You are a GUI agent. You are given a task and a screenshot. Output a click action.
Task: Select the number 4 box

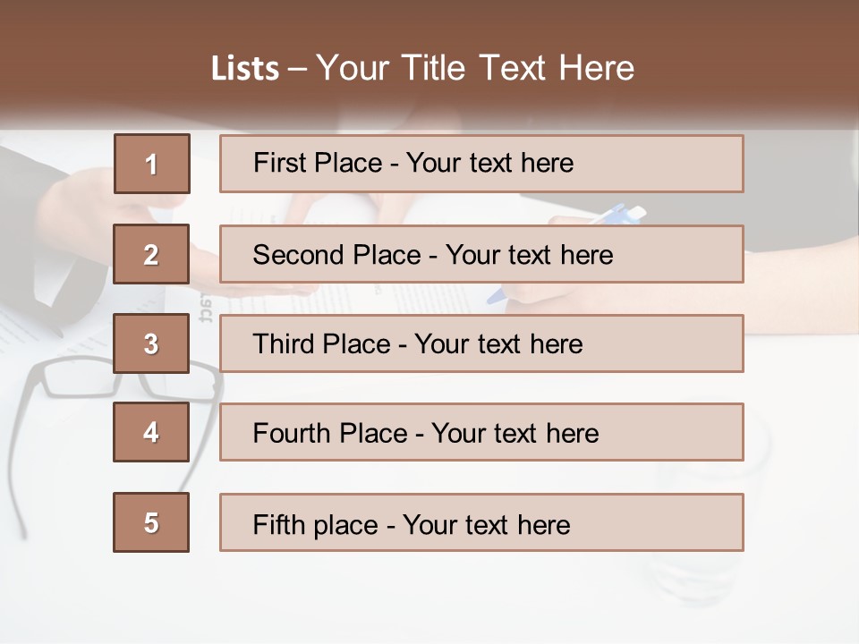click(151, 432)
